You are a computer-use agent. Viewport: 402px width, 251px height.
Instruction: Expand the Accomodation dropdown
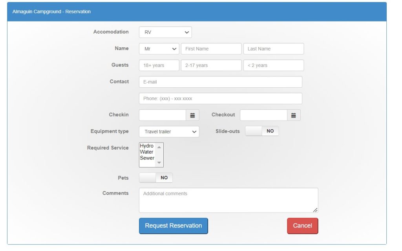point(165,33)
